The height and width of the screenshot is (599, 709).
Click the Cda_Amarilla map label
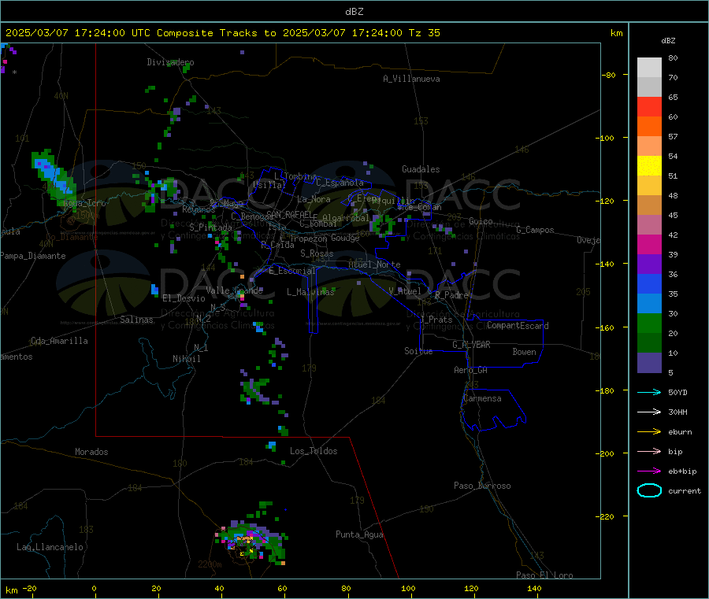point(59,341)
